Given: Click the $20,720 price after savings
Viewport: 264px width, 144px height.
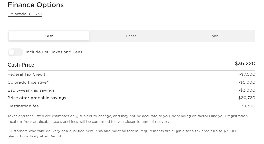Looking at the screenshot, I should (x=247, y=98).
